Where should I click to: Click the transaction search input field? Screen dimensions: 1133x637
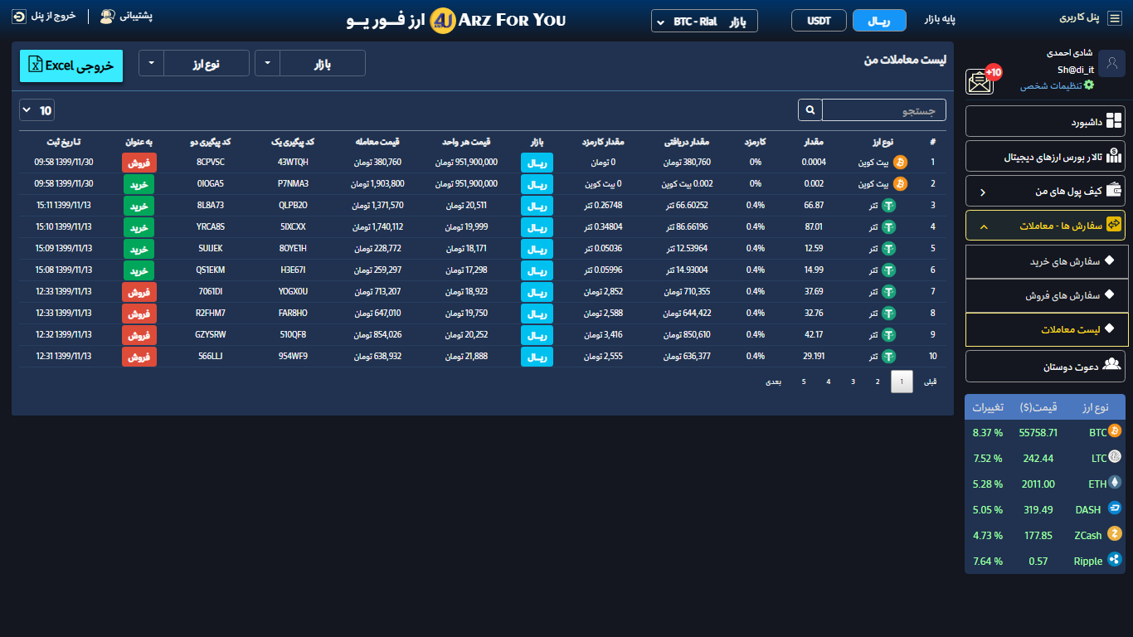883,110
